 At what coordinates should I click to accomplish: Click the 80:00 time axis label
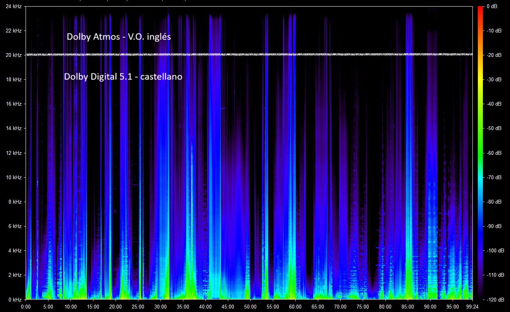pyautogui.click(x=385, y=306)
